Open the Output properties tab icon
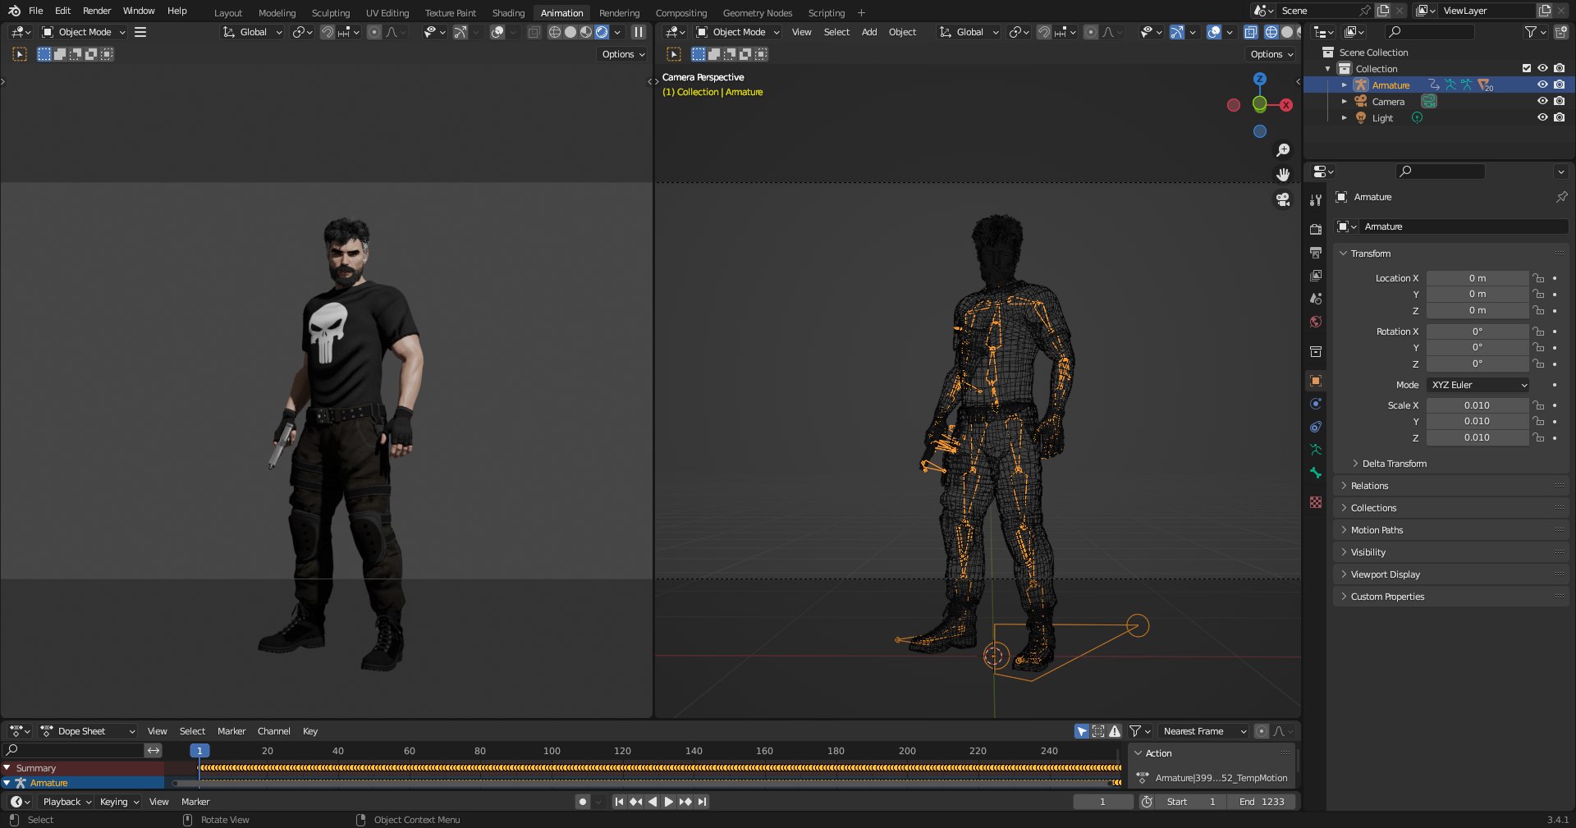 point(1316,252)
